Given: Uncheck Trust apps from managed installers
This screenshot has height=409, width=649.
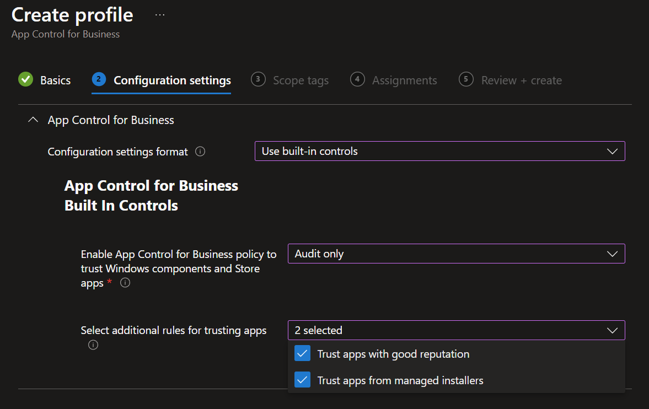Looking at the screenshot, I should [303, 380].
